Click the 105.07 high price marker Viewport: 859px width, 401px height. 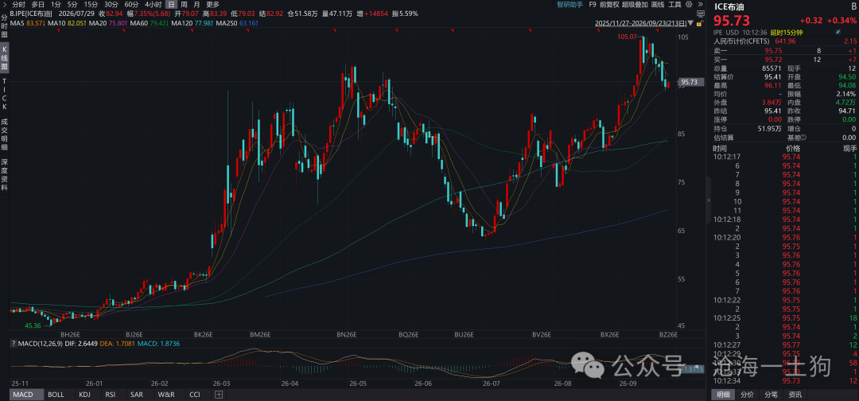tap(627, 37)
